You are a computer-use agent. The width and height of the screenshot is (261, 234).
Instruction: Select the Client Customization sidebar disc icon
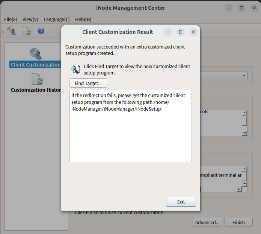pyautogui.click(x=36, y=54)
